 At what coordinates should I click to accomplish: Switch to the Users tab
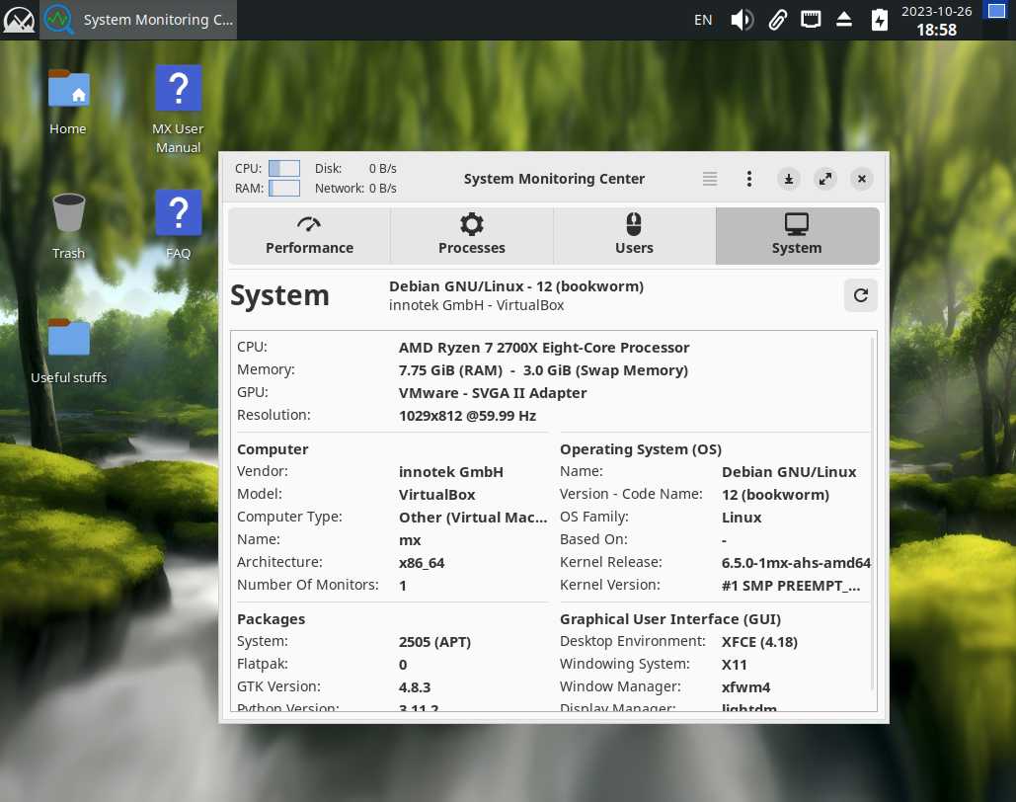634,235
